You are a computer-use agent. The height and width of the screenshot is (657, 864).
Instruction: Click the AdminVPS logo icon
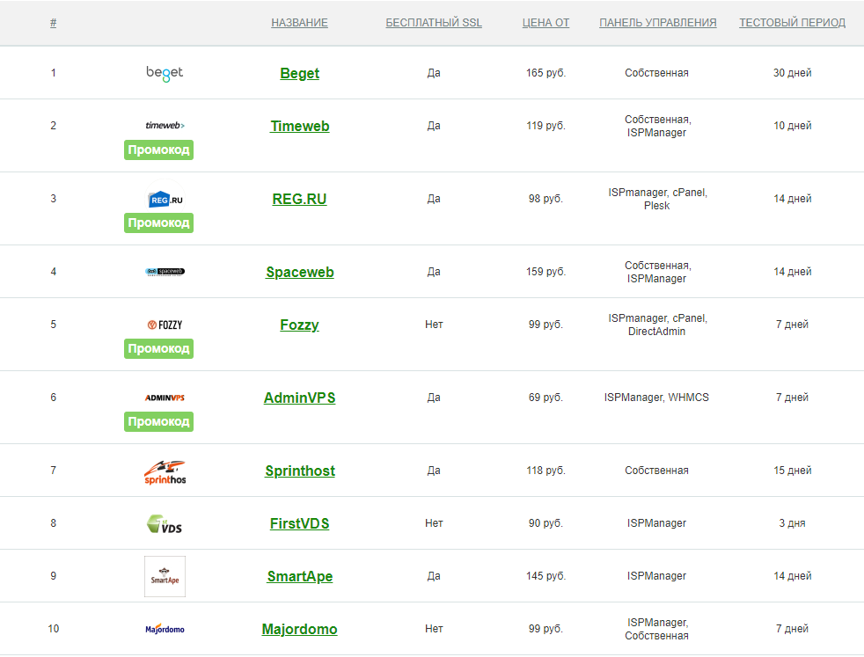(165, 398)
